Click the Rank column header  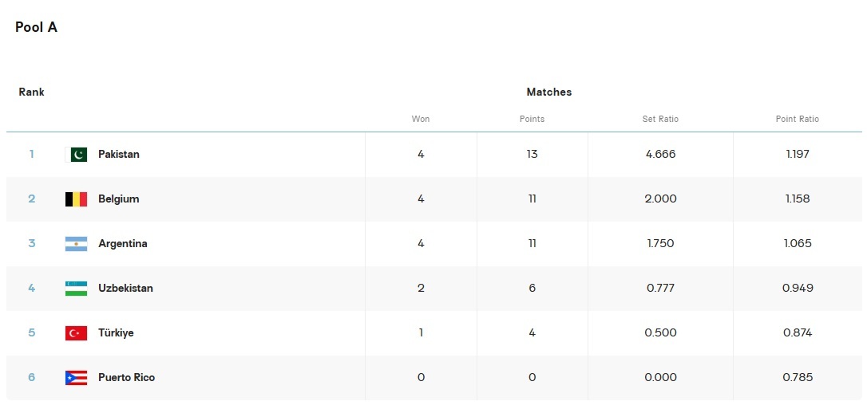pyautogui.click(x=32, y=92)
